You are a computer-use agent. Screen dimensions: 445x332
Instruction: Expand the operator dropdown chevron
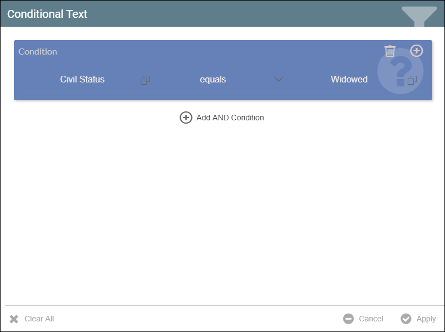(x=279, y=80)
